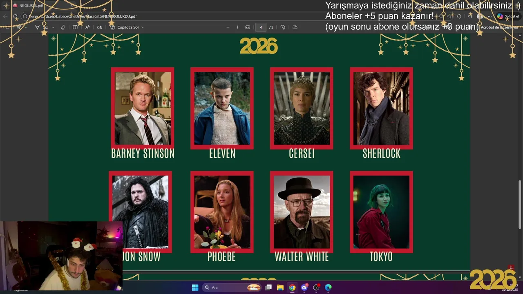Click the Rotate page icon
Image resolution: width=523 pixels, height=294 pixels.
point(283,27)
